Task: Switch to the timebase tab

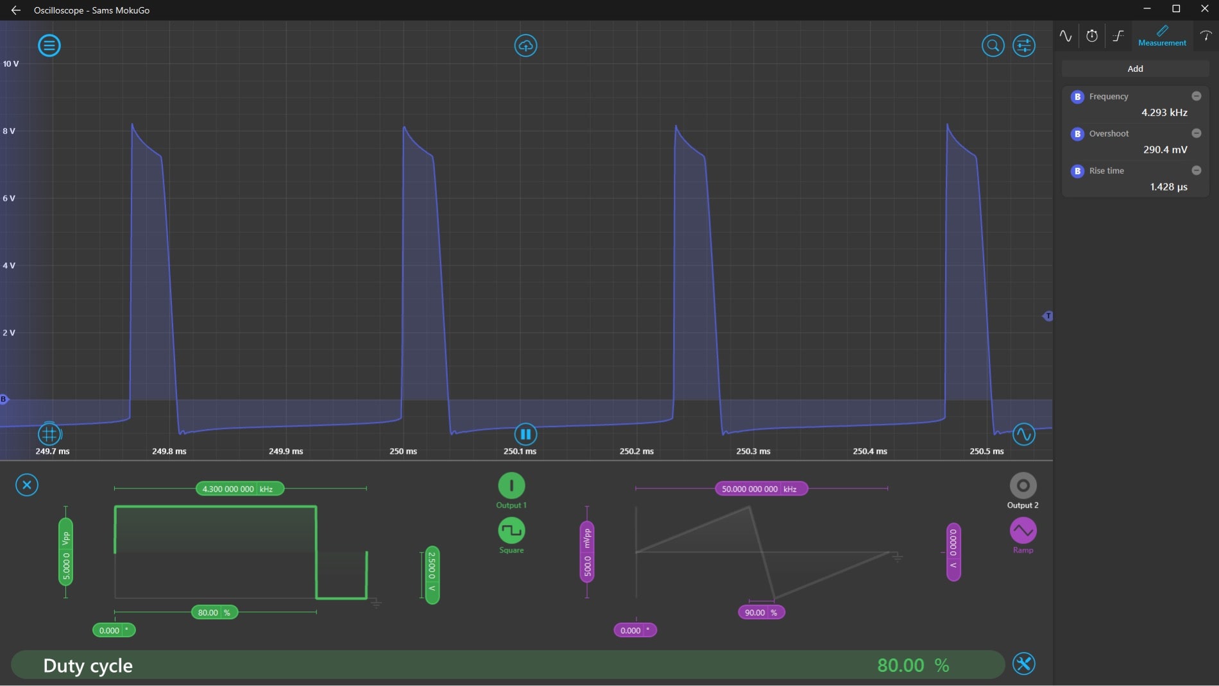Action: tap(1092, 35)
